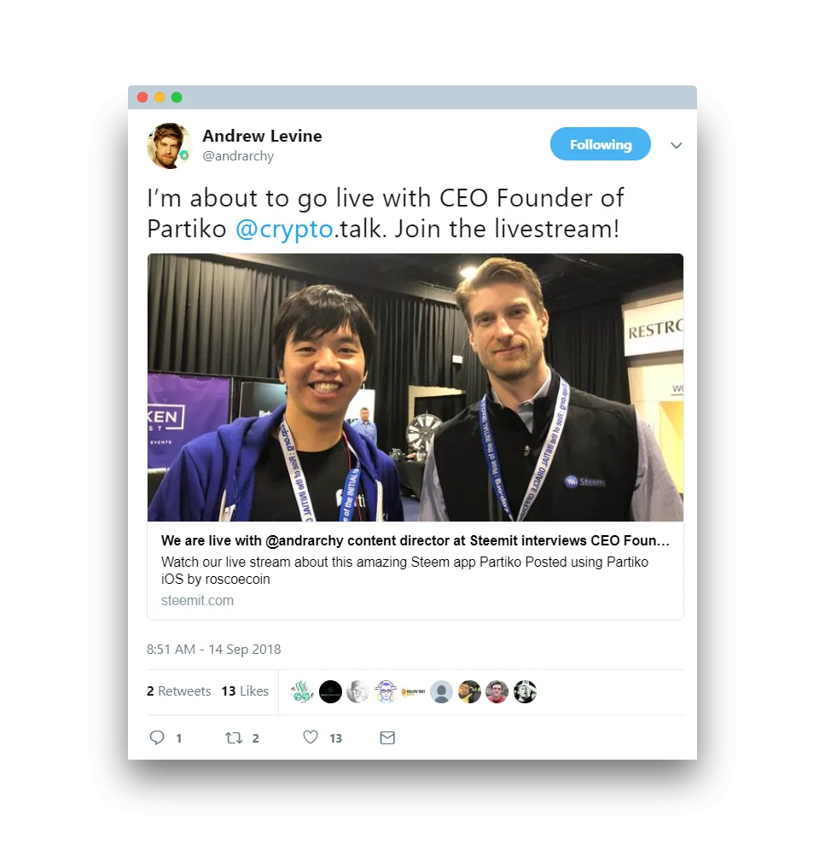Expand the tweet options chevron
This screenshot has width=825, height=845.
click(677, 145)
